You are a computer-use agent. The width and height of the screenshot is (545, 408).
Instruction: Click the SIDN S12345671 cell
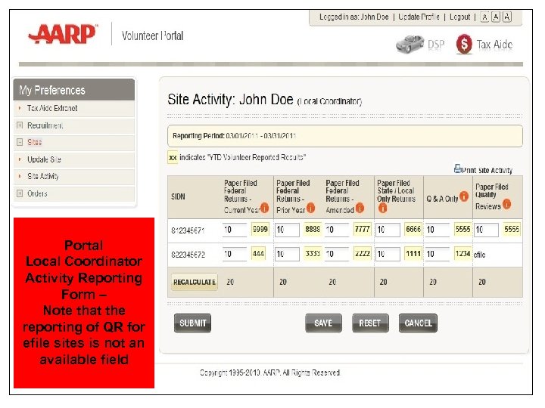click(188, 230)
